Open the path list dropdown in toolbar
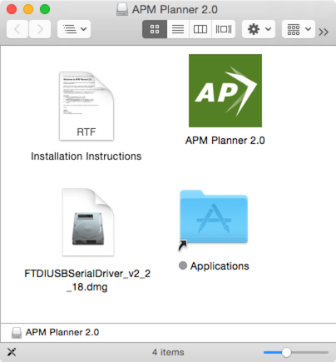This screenshot has width=336, height=362. (74, 29)
